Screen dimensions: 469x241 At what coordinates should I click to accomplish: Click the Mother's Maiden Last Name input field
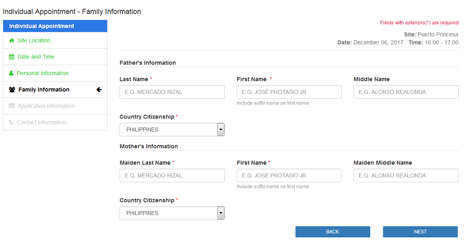click(x=172, y=175)
